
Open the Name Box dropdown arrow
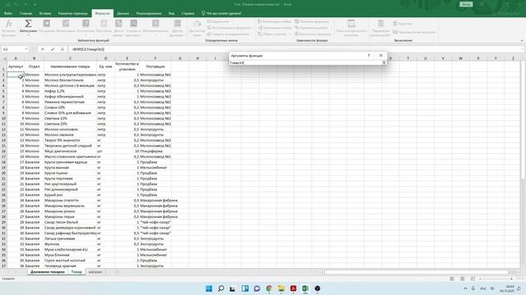(26, 49)
